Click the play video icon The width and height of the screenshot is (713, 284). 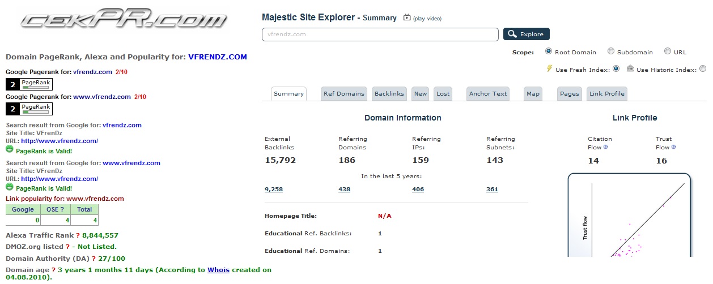point(406,18)
